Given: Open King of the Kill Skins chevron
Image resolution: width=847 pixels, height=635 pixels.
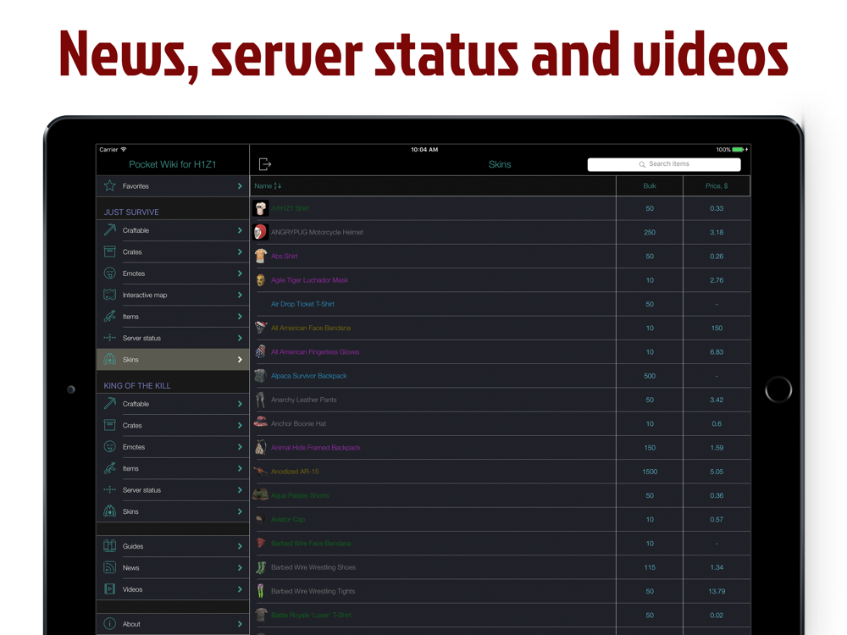Looking at the screenshot, I should [240, 511].
